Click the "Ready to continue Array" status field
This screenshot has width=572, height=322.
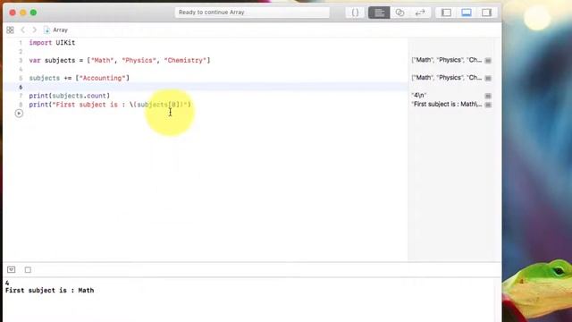pyautogui.click(x=252, y=13)
